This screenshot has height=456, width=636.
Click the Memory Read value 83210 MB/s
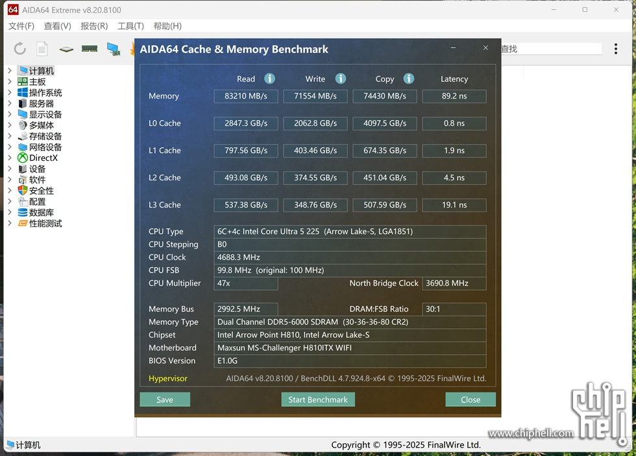(x=246, y=96)
